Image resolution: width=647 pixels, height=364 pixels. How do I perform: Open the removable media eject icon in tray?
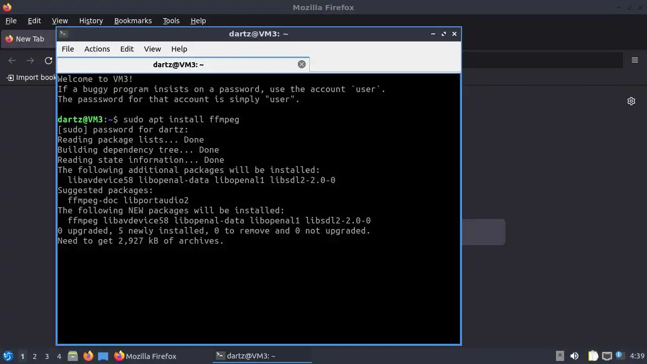pyautogui.click(x=560, y=356)
